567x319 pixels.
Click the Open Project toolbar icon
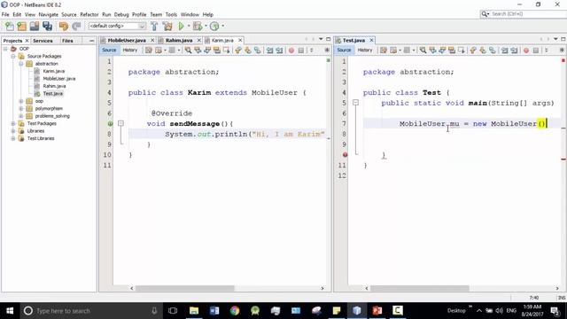click(x=35, y=26)
